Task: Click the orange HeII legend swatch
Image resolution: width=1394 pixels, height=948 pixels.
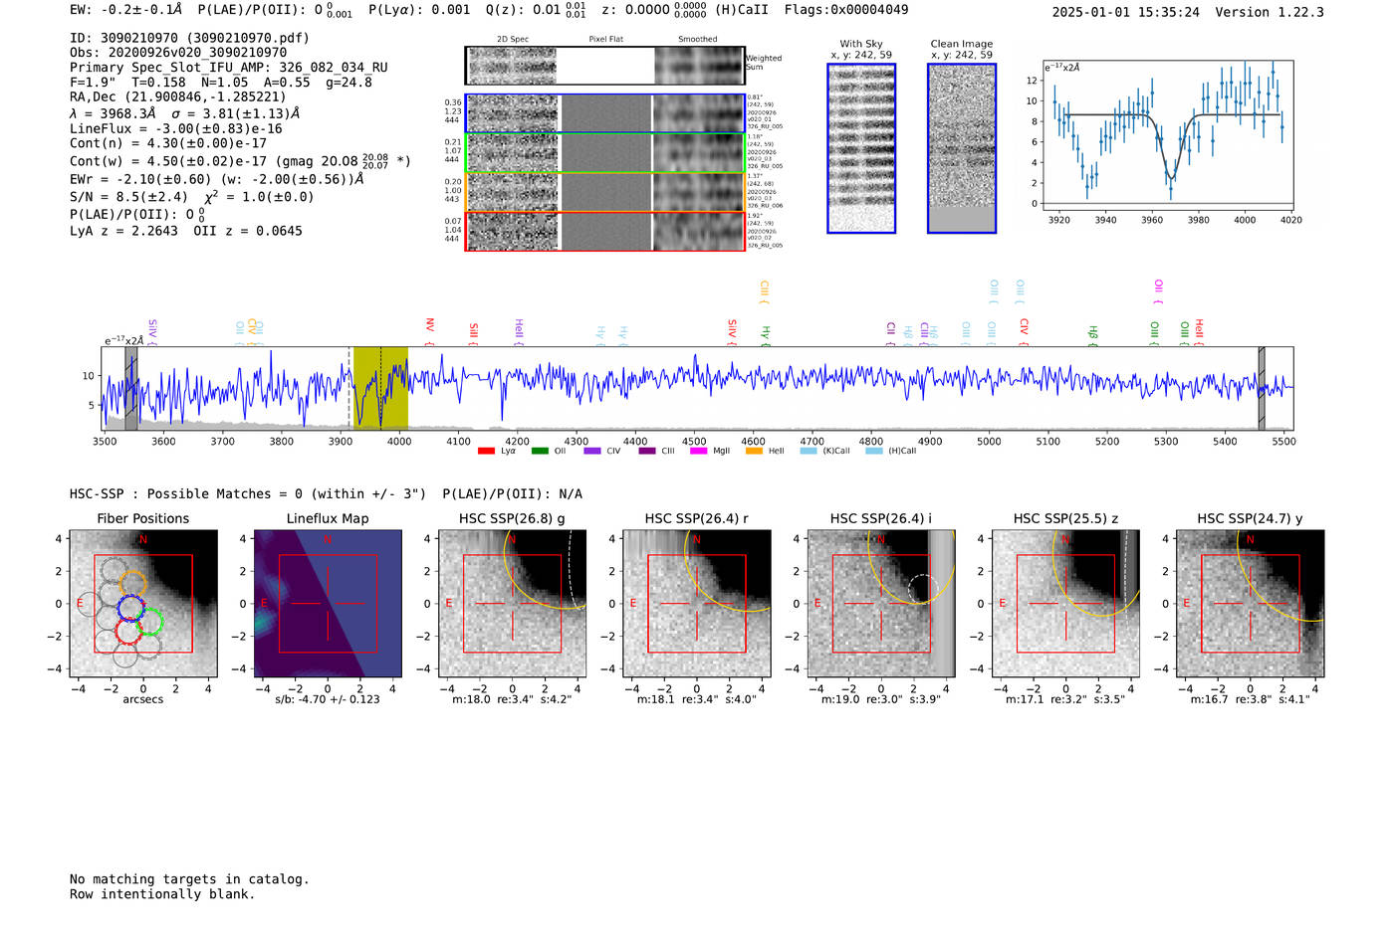Action: tap(754, 452)
